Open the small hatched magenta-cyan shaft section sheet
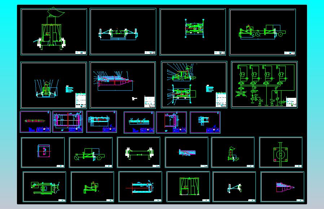Image resolution: width=324 pixels, height=209 pixels. 187,152
